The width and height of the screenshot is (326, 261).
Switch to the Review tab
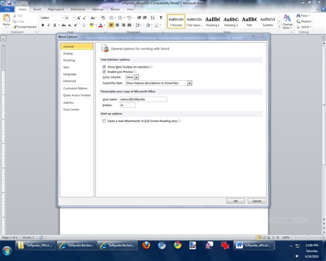pyautogui.click(x=115, y=9)
